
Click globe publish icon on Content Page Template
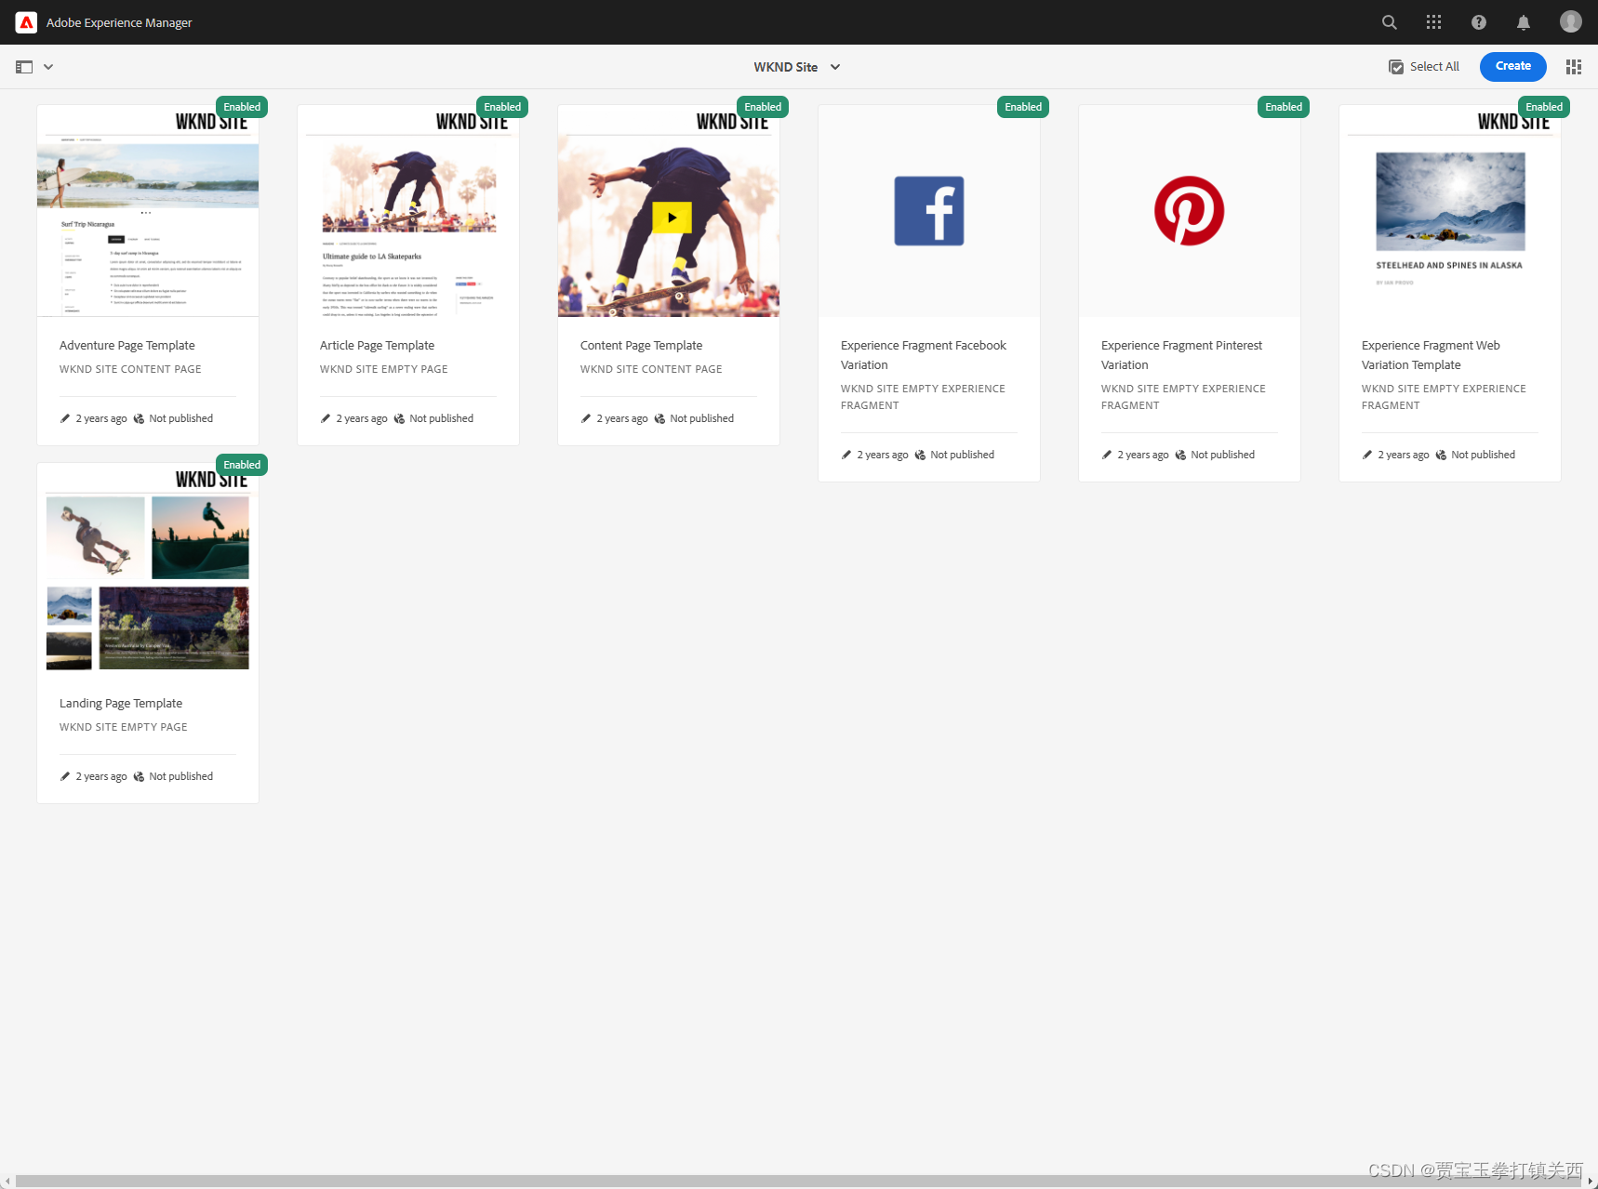(x=659, y=418)
